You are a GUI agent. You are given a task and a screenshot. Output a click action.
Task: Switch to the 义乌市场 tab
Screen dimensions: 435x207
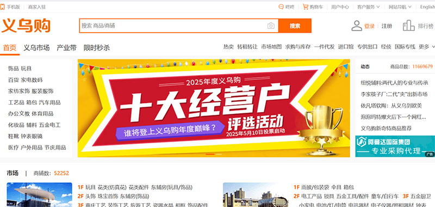coord(36,48)
